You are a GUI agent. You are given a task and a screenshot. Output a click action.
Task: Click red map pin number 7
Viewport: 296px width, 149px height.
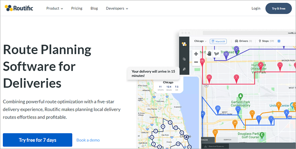pos(280,66)
